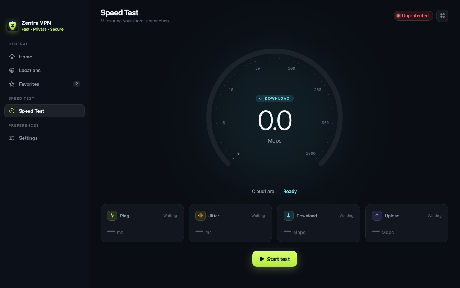Click the 'Fast · Private · Secure' tagline
The width and height of the screenshot is (460, 288).
(42, 29)
